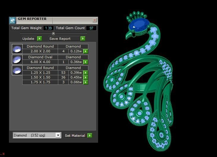
Task: Click the 0.39tw weight cell
Action: click(x=76, y=73)
